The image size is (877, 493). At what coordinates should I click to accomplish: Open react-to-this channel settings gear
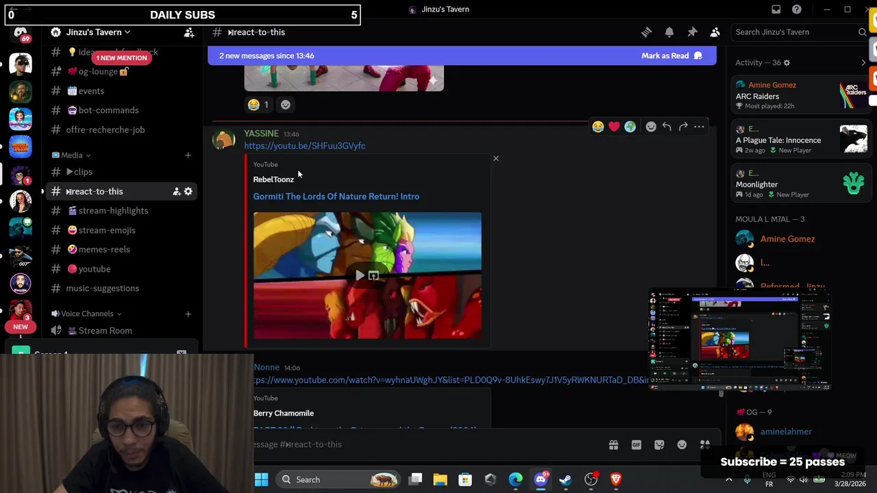[x=188, y=192]
